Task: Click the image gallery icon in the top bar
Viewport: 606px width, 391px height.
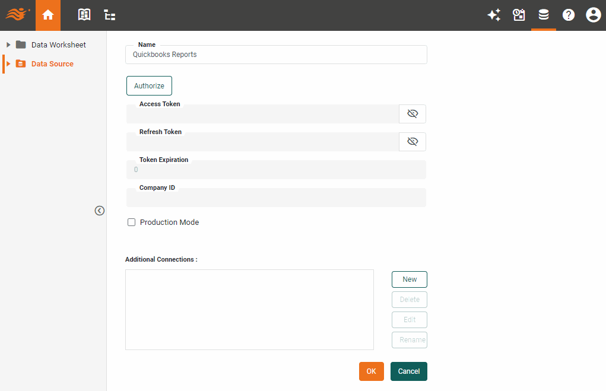Action: pyautogui.click(x=519, y=15)
